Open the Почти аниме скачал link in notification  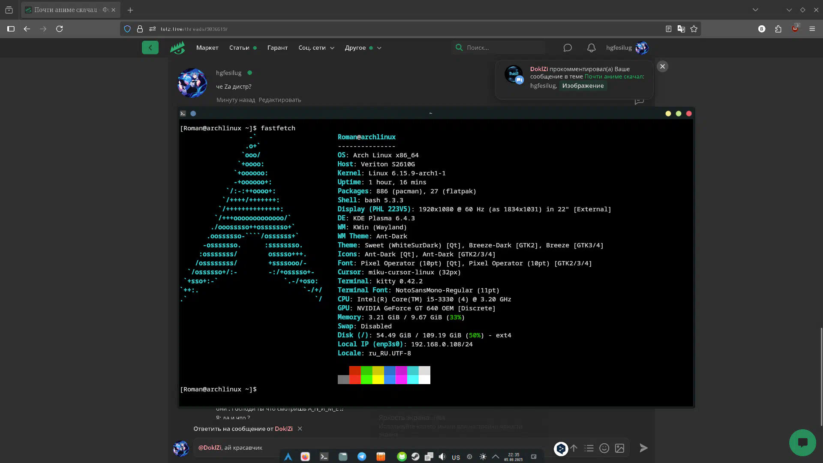pyautogui.click(x=613, y=76)
